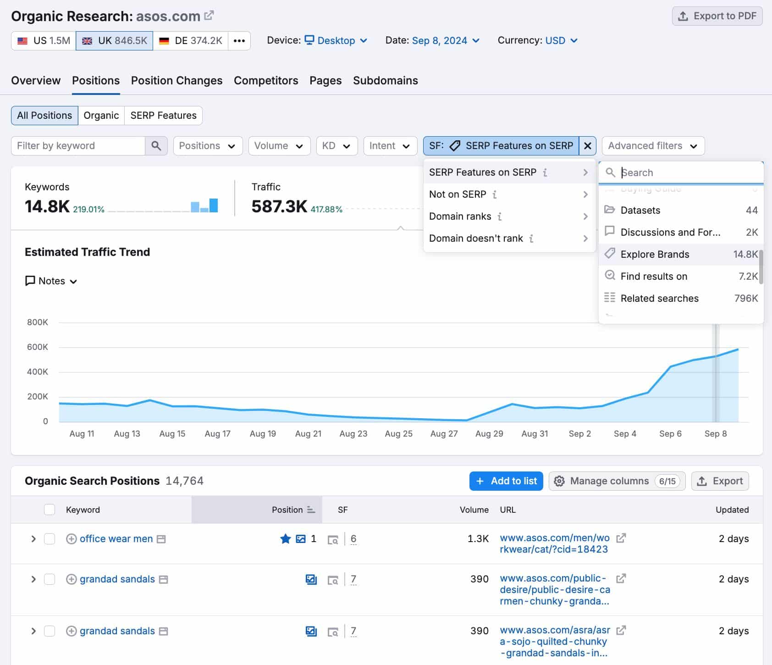Open the Overview tab
Screen dimensions: 772x665
[x=36, y=81]
